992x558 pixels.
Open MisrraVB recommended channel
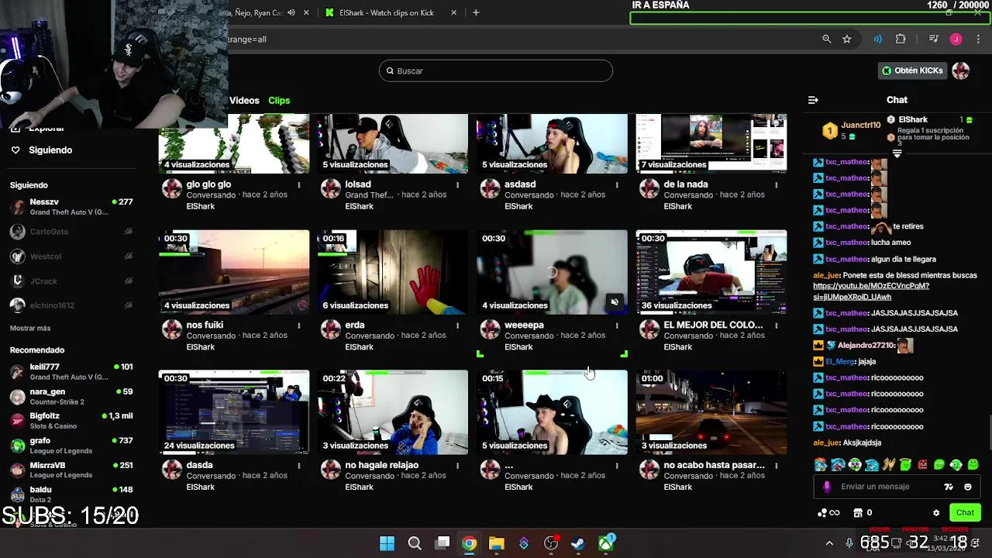pyautogui.click(x=71, y=470)
